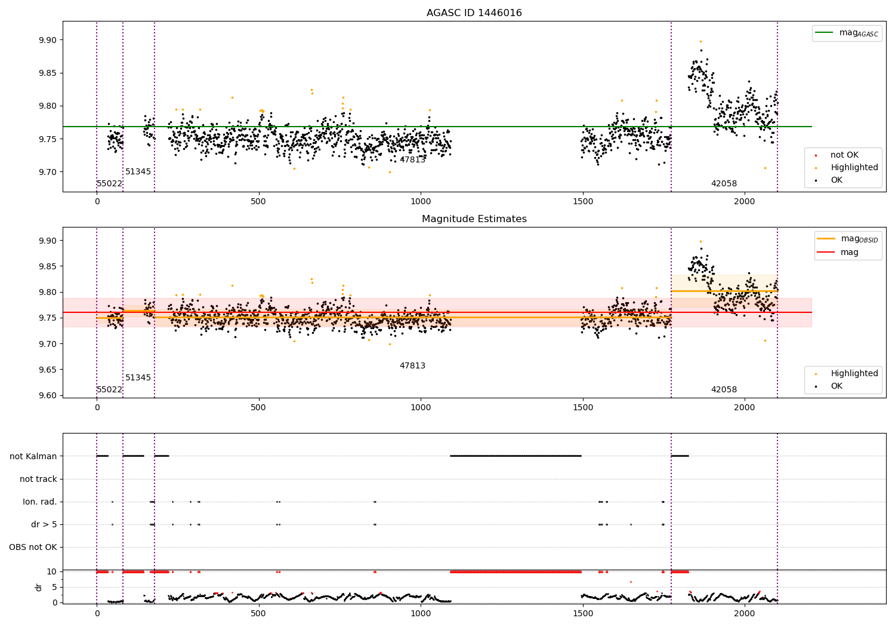The image size is (895, 627).
Task: Select the 'OBS not OK' axis label
Action: (x=33, y=547)
